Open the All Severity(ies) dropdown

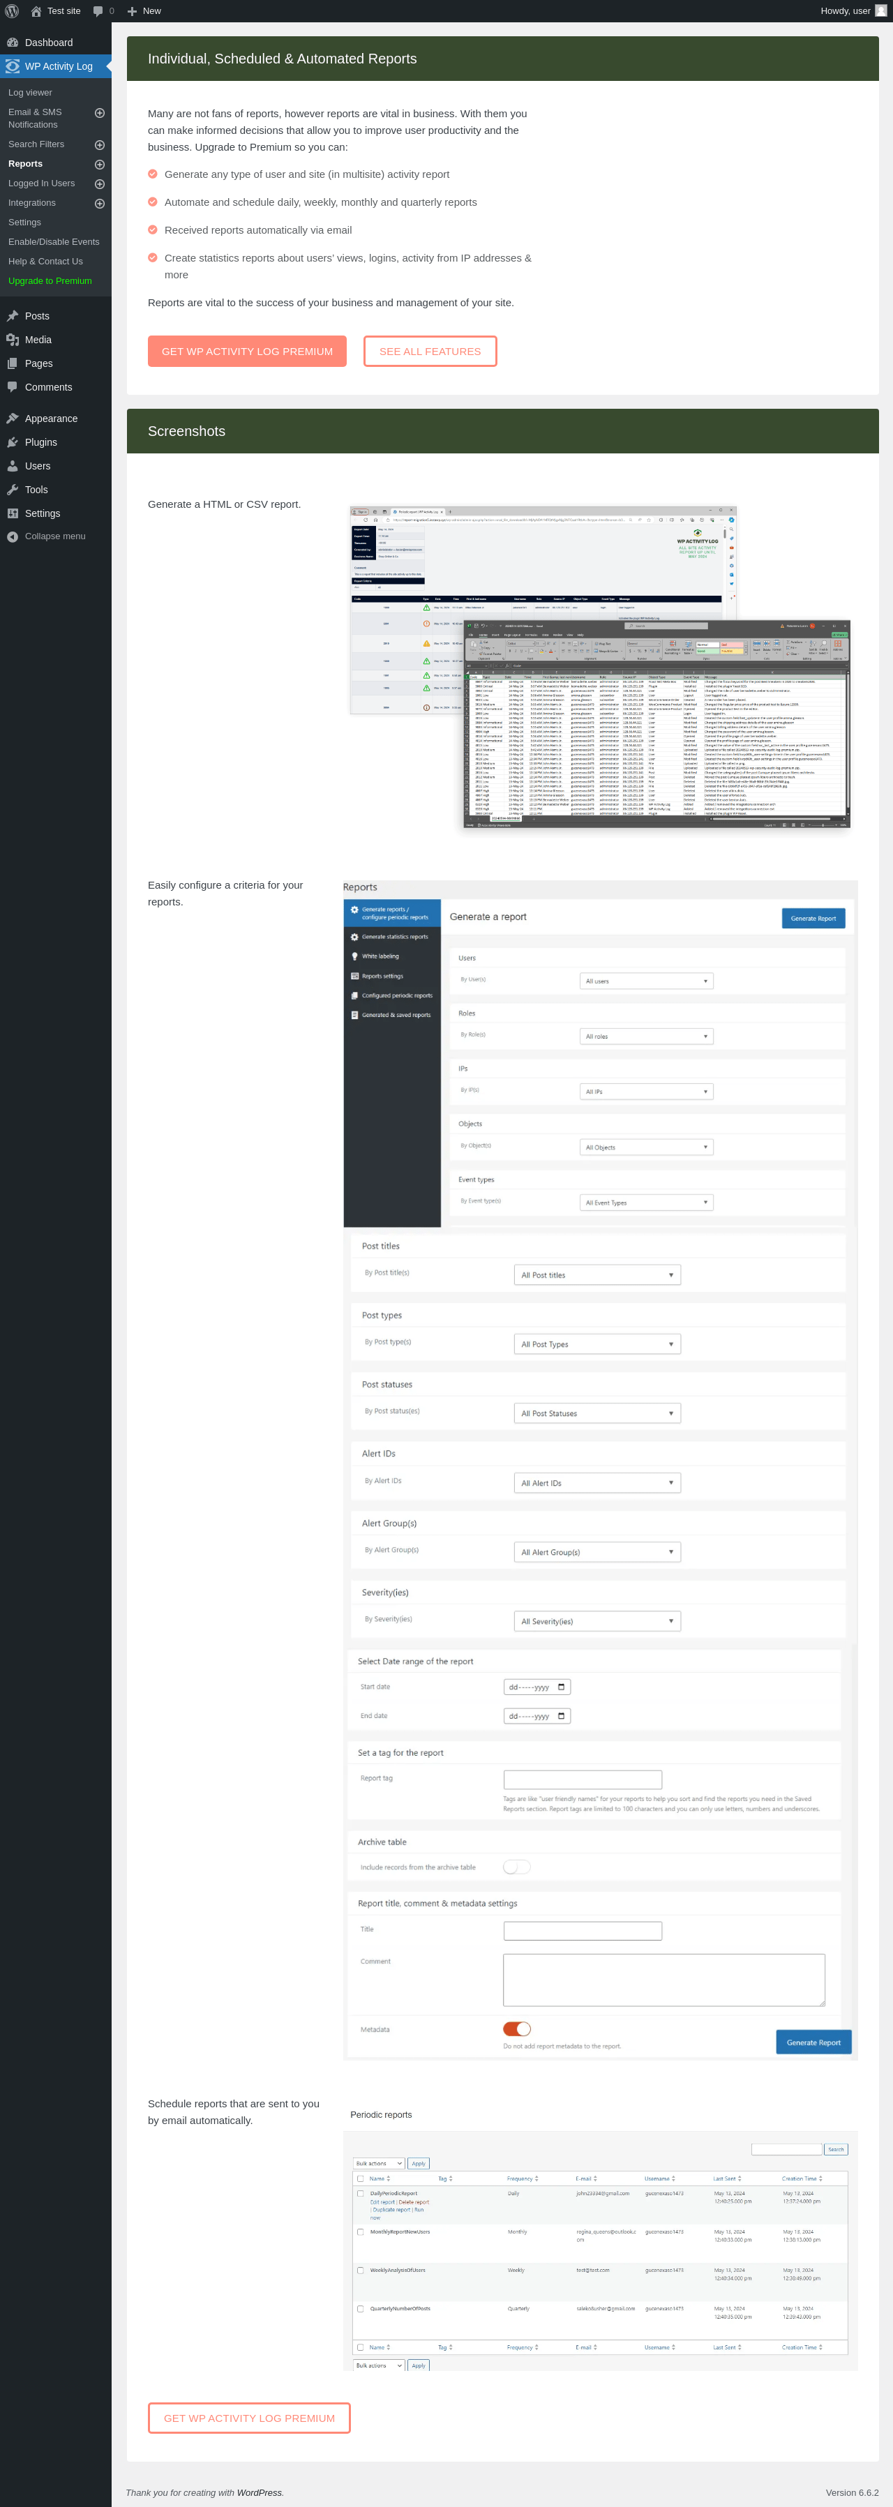597,1621
